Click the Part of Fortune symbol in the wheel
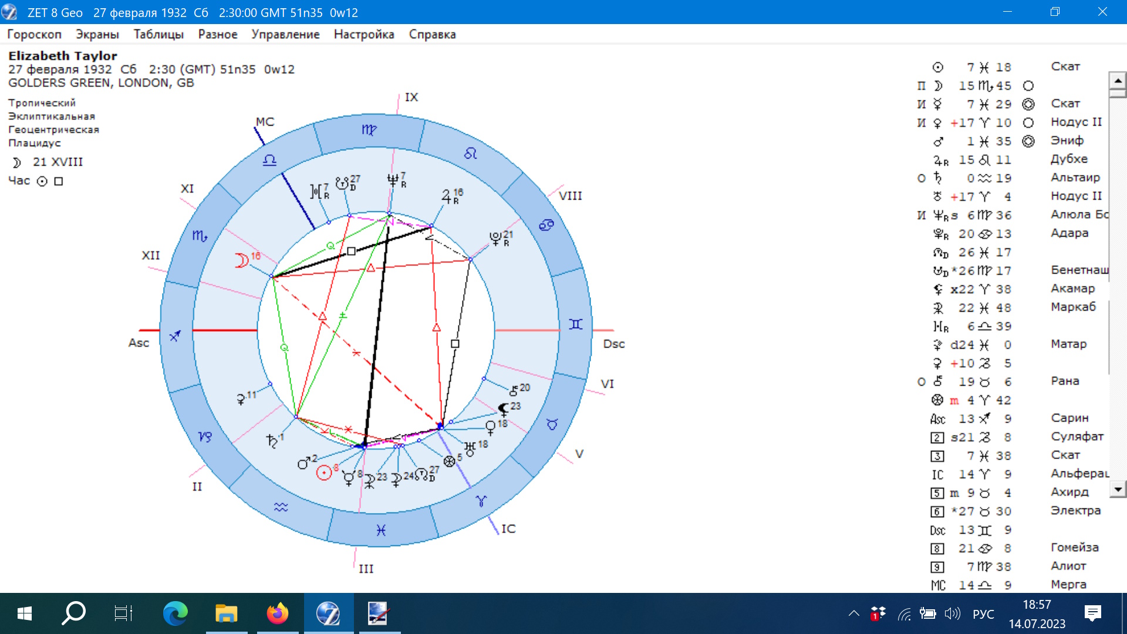The height and width of the screenshot is (634, 1127). 449,461
